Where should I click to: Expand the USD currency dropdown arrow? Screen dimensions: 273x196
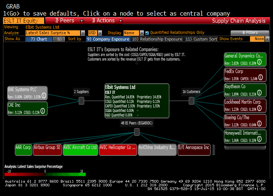(x=100, y=33)
